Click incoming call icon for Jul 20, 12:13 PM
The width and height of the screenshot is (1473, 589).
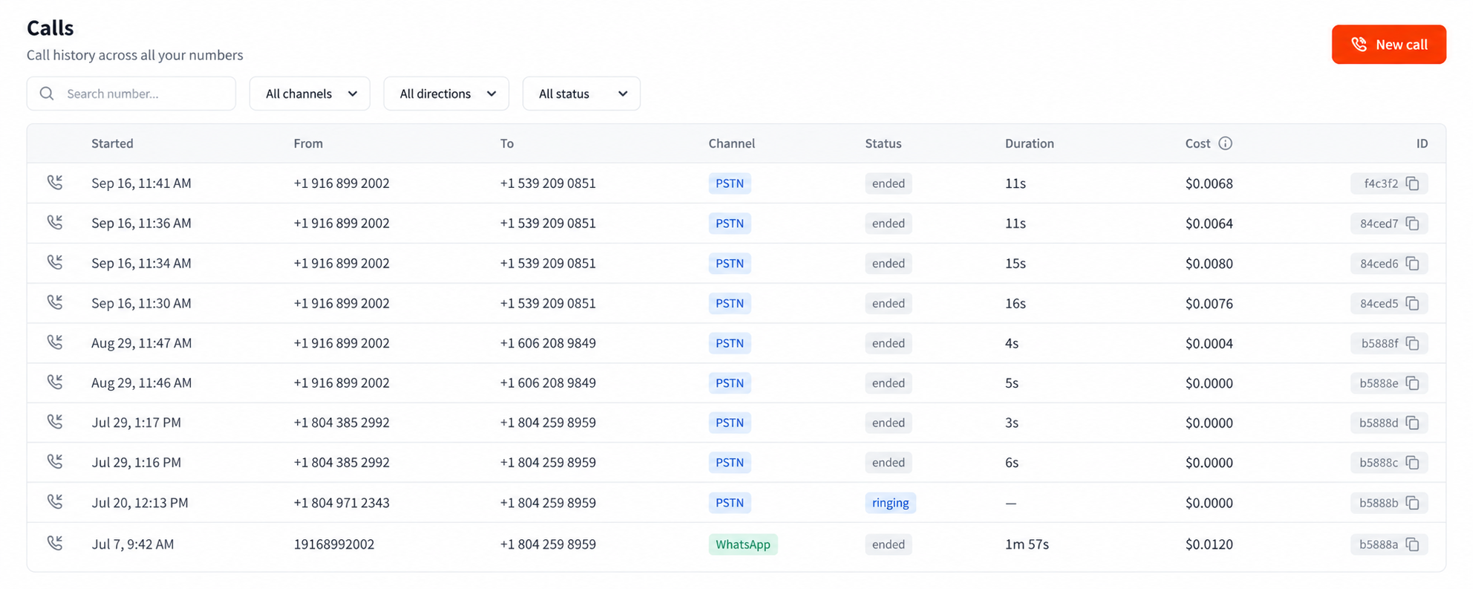tap(55, 501)
